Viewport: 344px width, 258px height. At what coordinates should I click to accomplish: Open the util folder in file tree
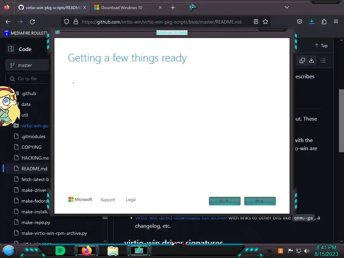[x=25, y=115]
